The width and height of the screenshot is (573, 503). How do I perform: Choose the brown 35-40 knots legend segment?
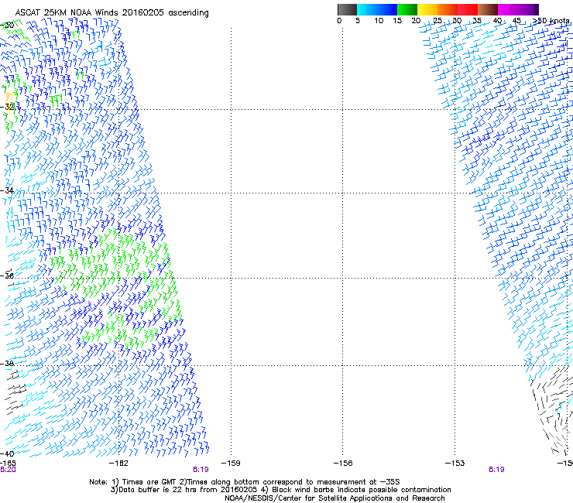[488, 9]
